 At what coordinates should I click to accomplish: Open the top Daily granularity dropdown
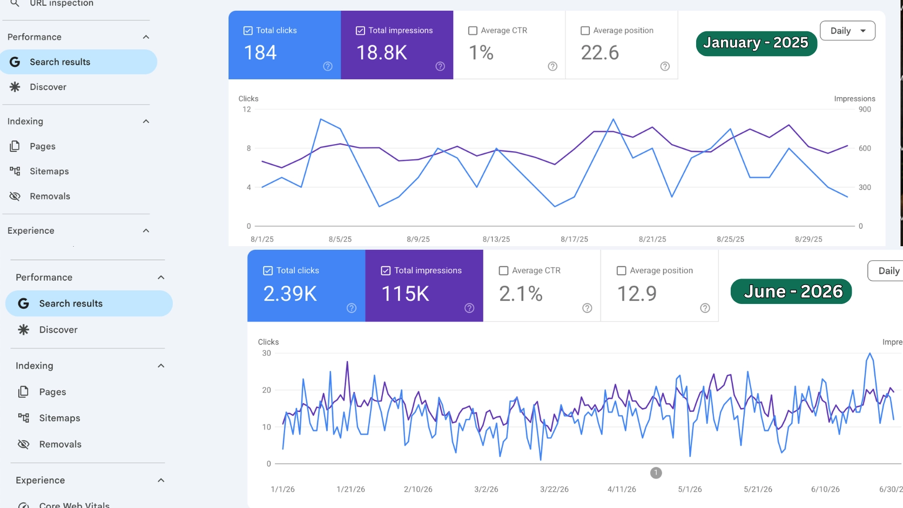pos(847,31)
